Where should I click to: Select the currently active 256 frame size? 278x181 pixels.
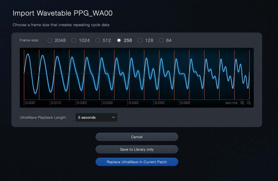(119, 40)
